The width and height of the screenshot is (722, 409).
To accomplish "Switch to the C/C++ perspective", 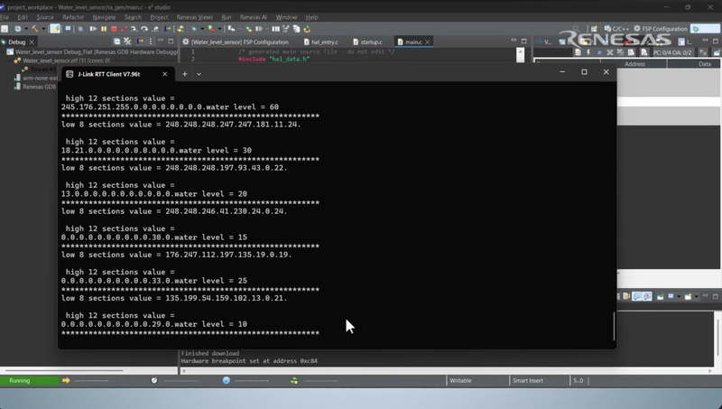I will 616,29.
